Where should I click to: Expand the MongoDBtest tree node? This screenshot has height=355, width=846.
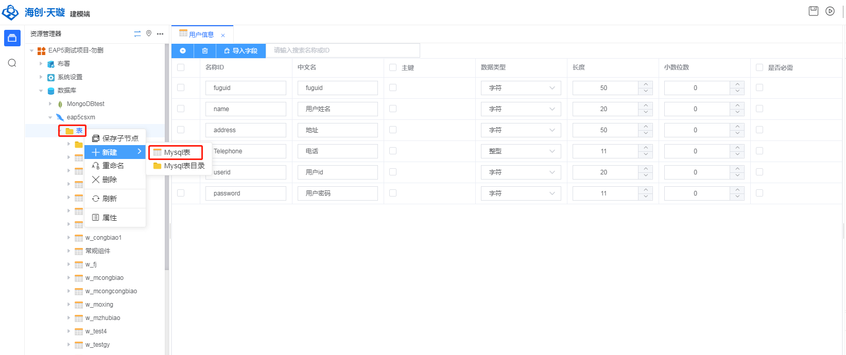point(50,104)
